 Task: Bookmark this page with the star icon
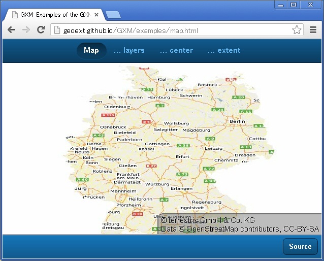coord(297,30)
